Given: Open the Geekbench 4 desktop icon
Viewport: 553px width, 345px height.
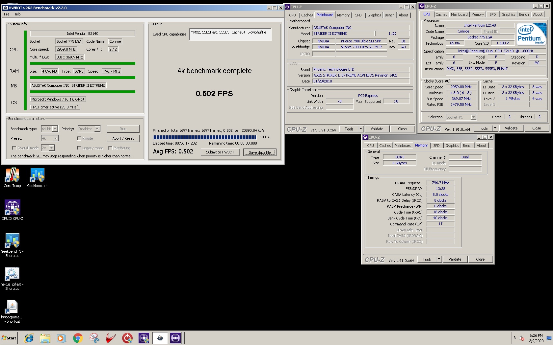Looking at the screenshot, I should point(37,177).
